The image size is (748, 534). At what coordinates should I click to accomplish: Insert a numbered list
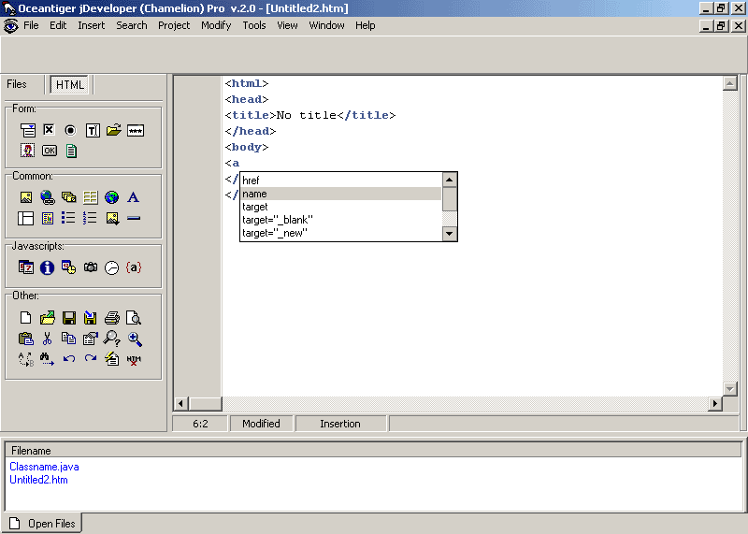[x=90, y=218]
